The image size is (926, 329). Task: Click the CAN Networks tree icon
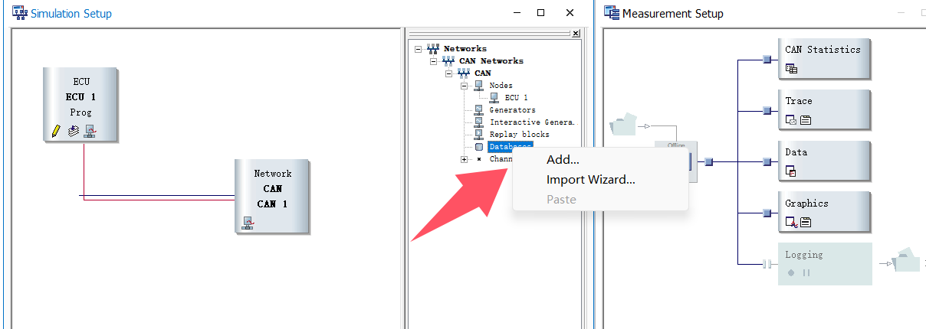click(x=448, y=60)
